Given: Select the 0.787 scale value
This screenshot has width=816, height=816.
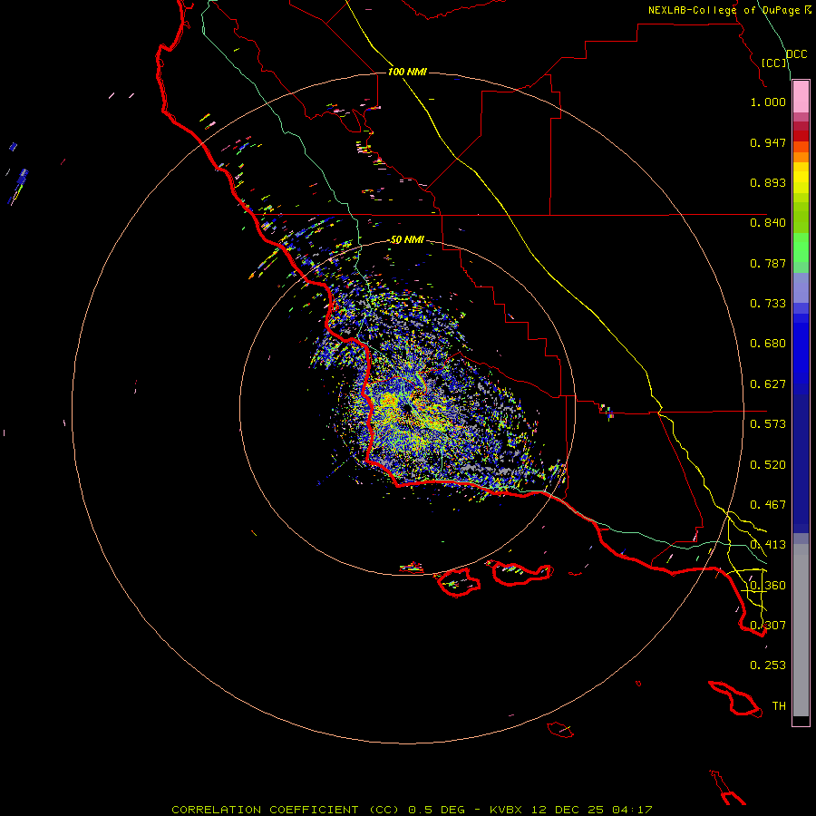Looking at the screenshot, I should point(768,263).
